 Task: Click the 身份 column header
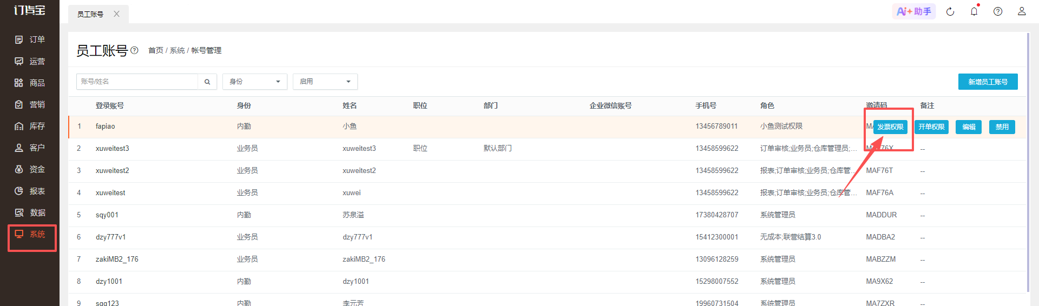coord(244,105)
